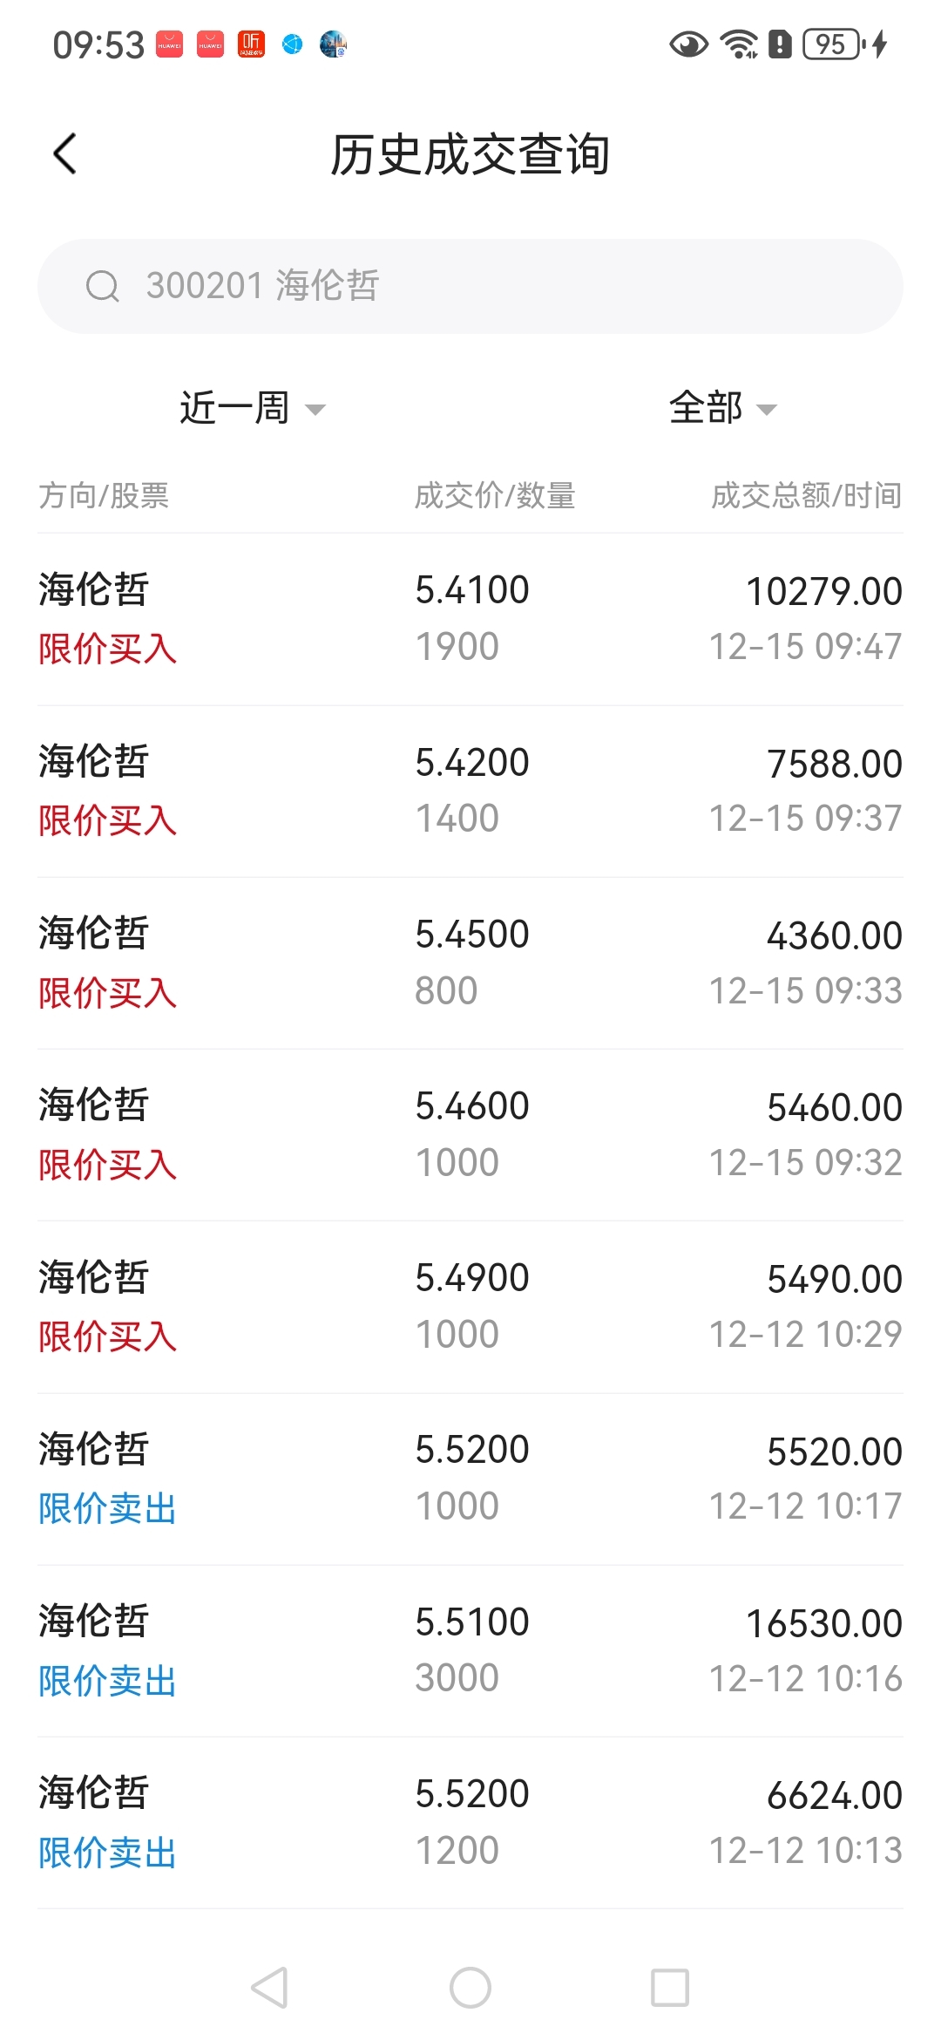Viewport: 941px width, 2040px height.
Task: Open the 7588.00 buy trade record
Action: coord(470,790)
